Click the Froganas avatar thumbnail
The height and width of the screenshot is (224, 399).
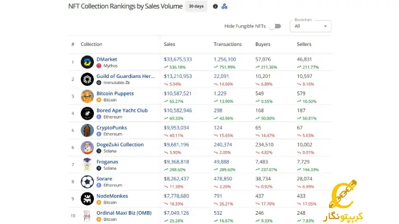(87, 164)
